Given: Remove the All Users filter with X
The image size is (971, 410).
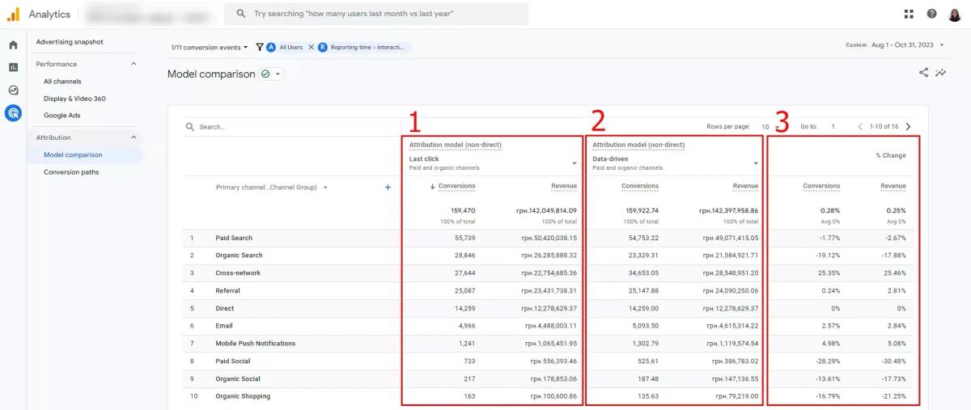Looking at the screenshot, I should coord(312,47).
